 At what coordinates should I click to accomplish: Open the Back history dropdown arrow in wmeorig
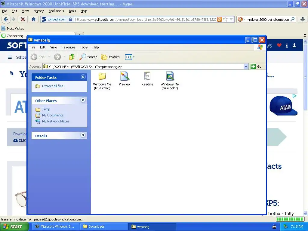[49, 57]
